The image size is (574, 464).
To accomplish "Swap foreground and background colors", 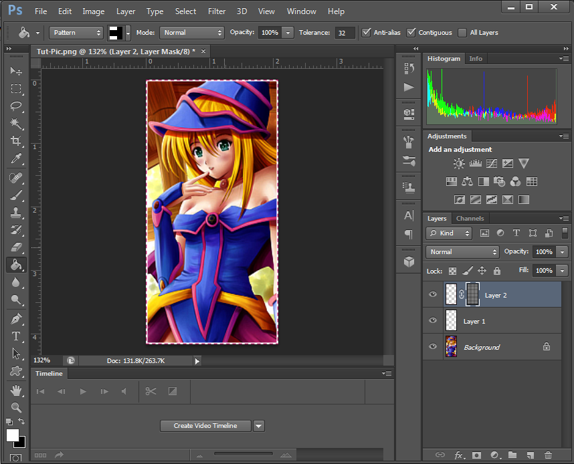I will 21,421.
